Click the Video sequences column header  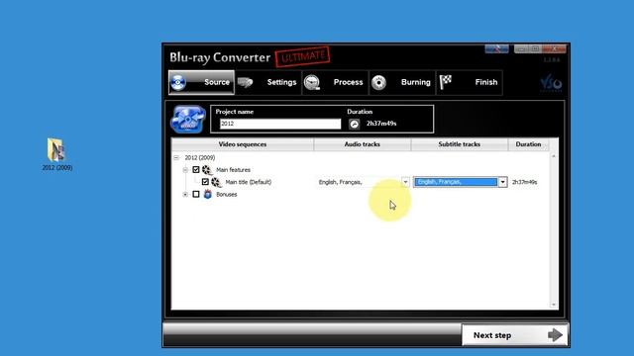tap(243, 144)
